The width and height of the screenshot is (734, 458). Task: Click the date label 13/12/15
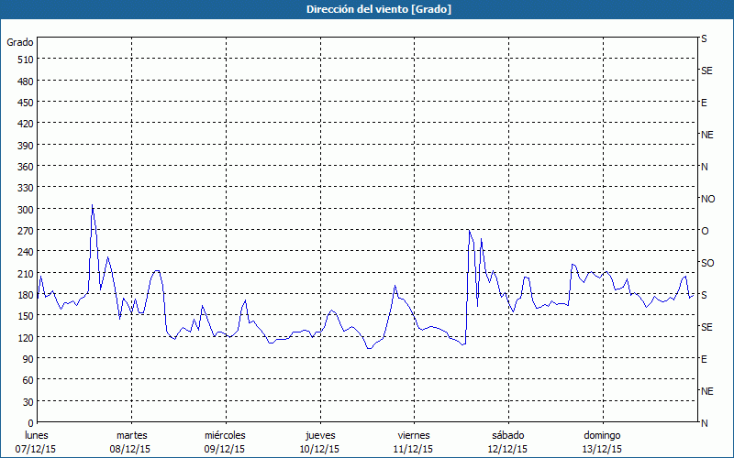pyautogui.click(x=602, y=449)
